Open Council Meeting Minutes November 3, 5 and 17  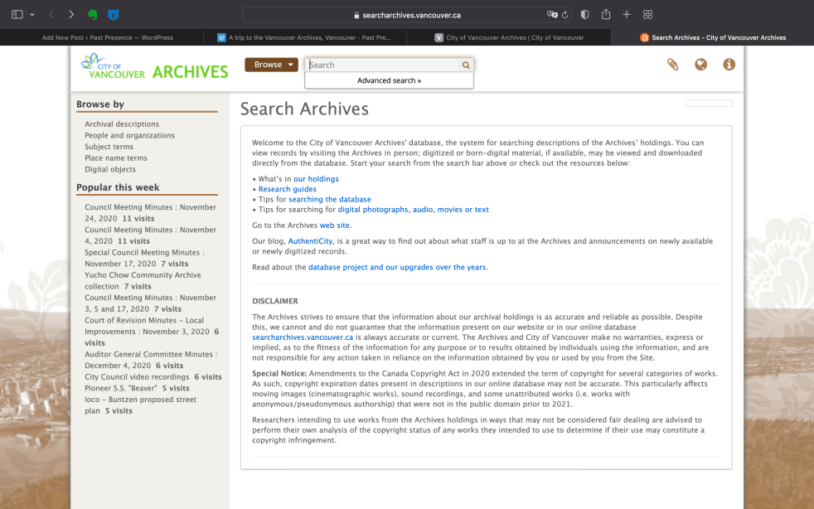click(151, 303)
